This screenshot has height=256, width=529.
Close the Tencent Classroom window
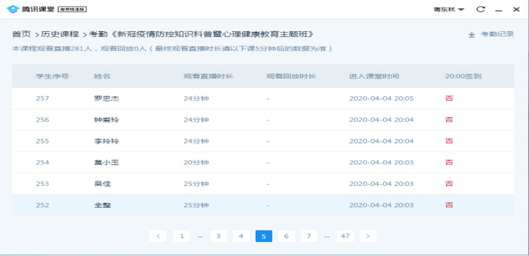[516, 9]
